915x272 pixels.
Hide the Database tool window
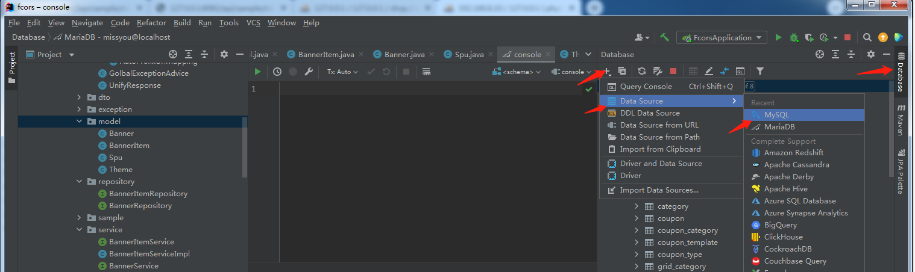[x=887, y=54]
